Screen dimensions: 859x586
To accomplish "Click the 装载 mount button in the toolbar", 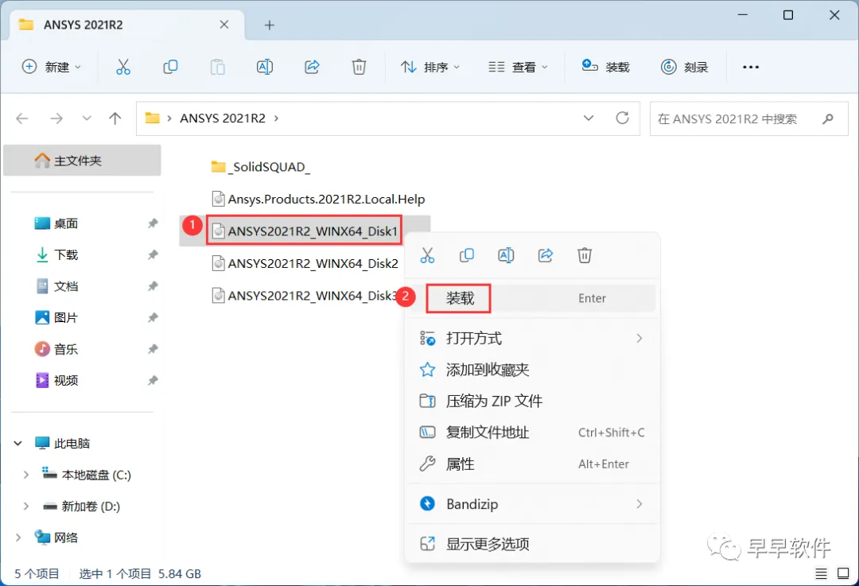I will (605, 67).
